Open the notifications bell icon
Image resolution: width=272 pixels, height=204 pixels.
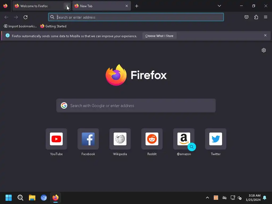(x=265, y=198)
